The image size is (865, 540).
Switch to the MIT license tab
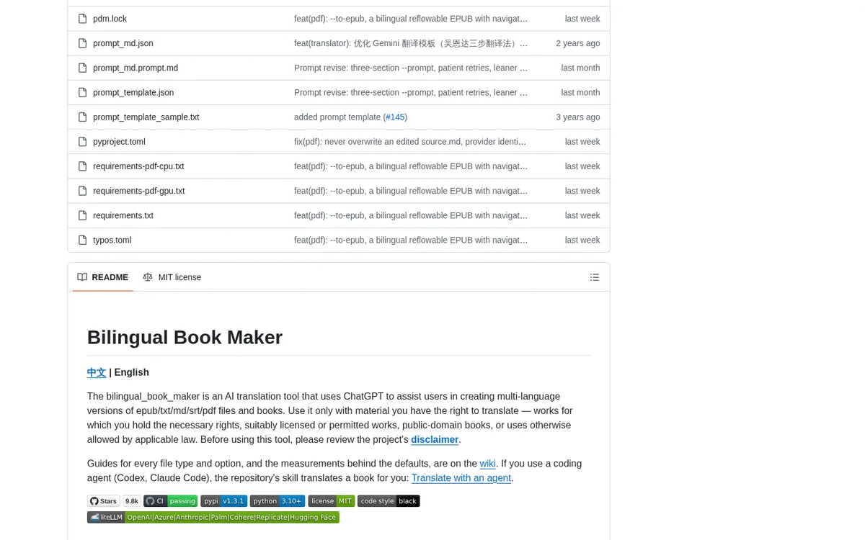[x=172, y=277]
